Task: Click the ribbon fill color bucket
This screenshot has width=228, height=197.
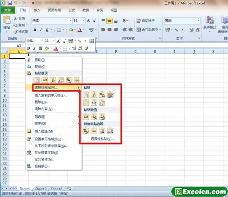Action: pyautogui.click(x=71, y=30)
